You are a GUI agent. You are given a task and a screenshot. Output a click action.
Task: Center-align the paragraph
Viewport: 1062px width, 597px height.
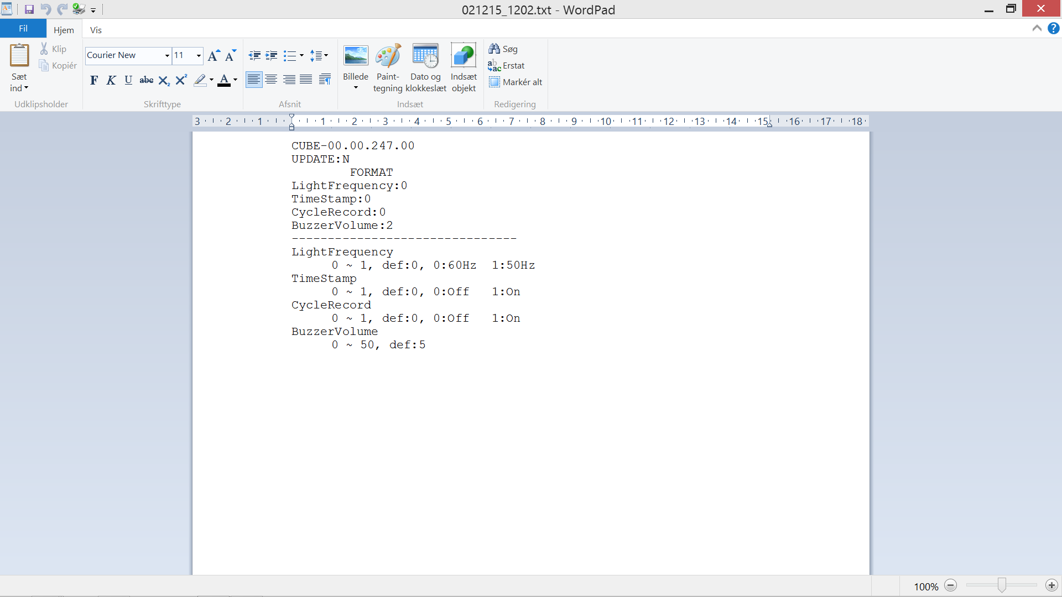point(271,80)
